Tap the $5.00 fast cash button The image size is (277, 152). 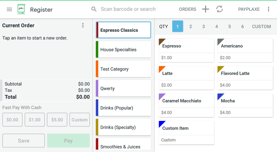57,120
